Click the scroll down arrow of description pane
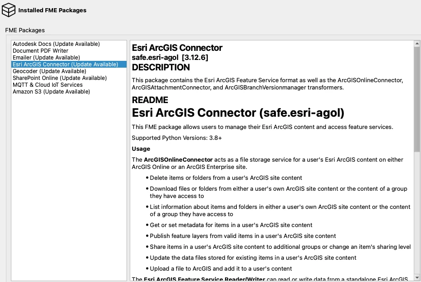This screenshot has width=421, height=282. click(417, 278)
